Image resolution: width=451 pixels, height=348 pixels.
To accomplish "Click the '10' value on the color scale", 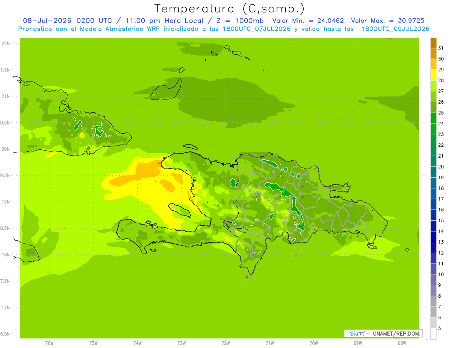I will [x=441, y=274].
